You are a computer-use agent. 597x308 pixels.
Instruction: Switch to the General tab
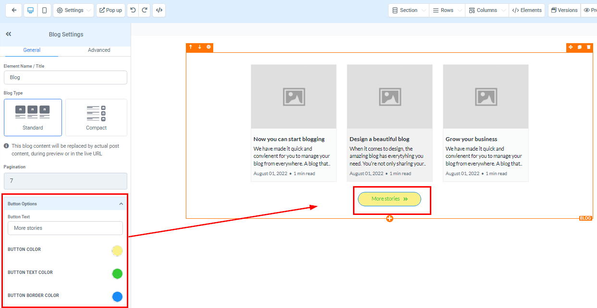click(x=32, y=50)
